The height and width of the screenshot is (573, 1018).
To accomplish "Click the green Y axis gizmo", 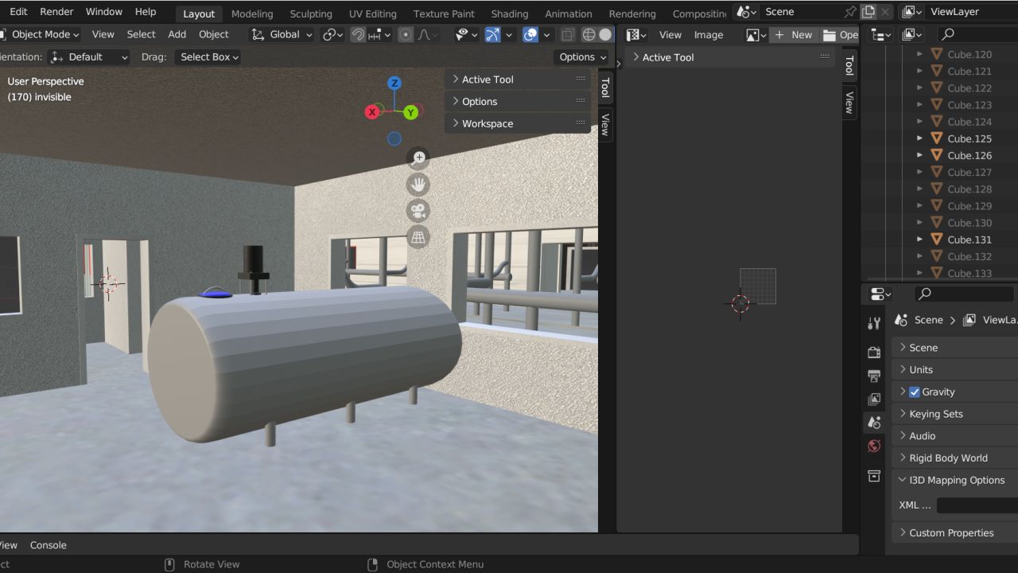I will pyautogui.click(x=411, y=112).
